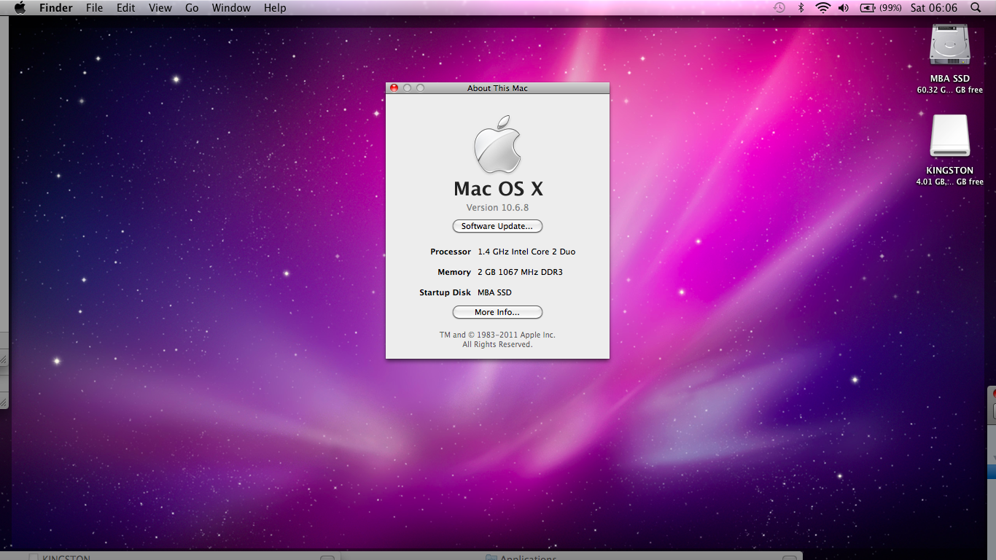Click the 2 GB 1067 MHz DDR3 text
This screenshot has height=560, width=996.
[520, 272]
